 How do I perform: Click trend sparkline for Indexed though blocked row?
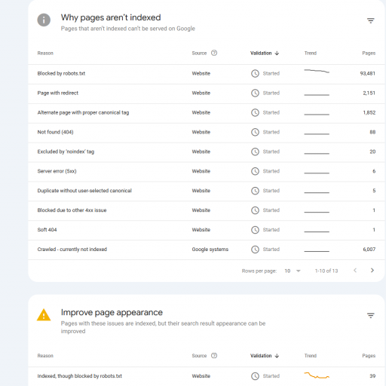[x=317, y=375]
